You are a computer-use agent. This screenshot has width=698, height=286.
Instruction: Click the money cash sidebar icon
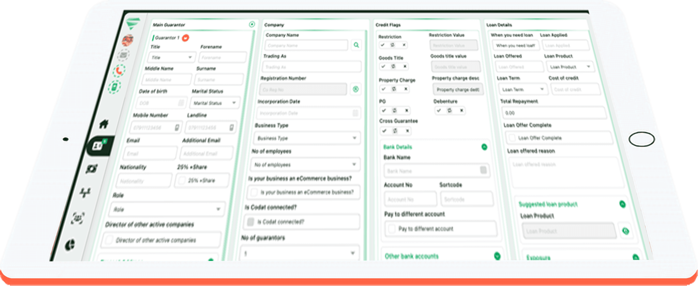[91, 168]
